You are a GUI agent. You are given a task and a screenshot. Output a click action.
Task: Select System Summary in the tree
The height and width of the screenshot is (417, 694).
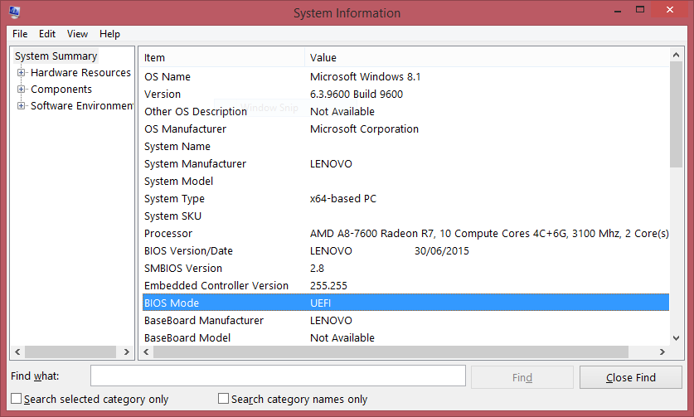(x=56, y=56)
